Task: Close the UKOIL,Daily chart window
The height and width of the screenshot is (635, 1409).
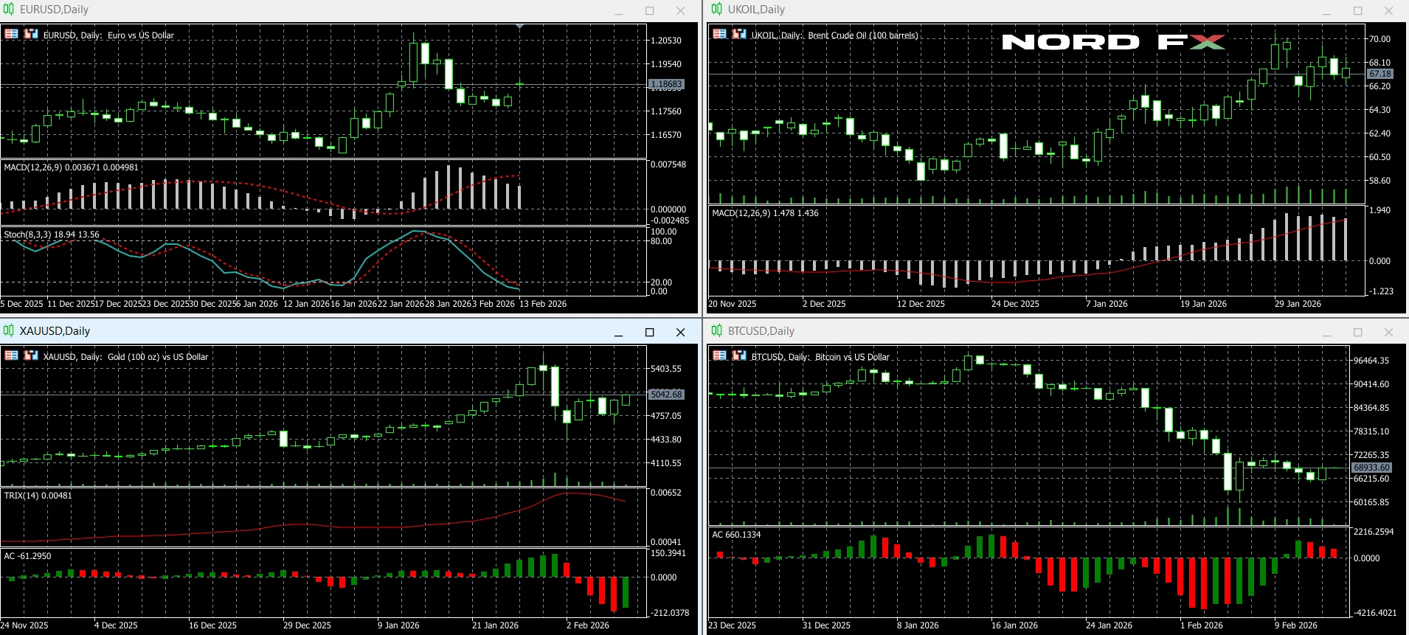Action: pyautogui.click(x=1389, y=10)
